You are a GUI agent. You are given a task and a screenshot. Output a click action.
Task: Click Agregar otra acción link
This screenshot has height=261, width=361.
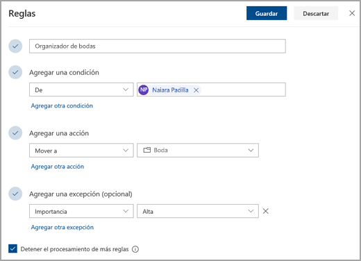tap(58, 167)
